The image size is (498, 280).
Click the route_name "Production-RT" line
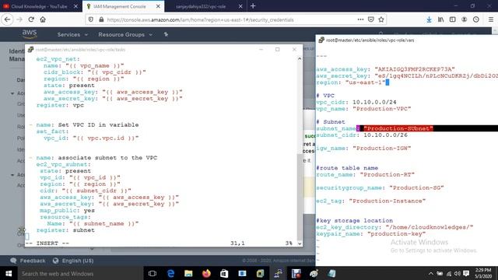click(365, 174)
